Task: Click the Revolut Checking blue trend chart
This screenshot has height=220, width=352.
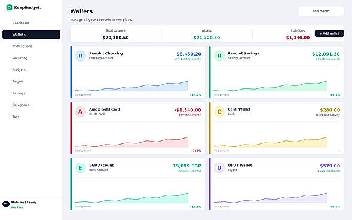Action: tap(131, 86)
